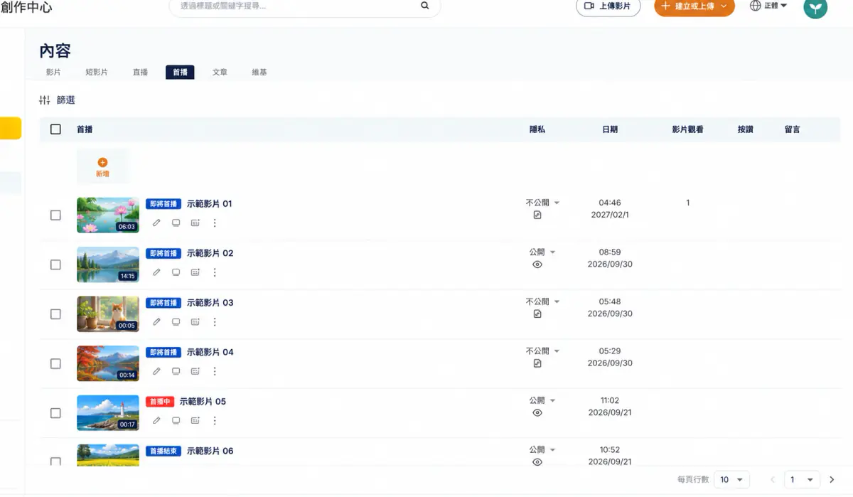Click the pencil icon for 示範影片 05
The height and width of the screenshot is (497, 853).
tap(156, 420)
